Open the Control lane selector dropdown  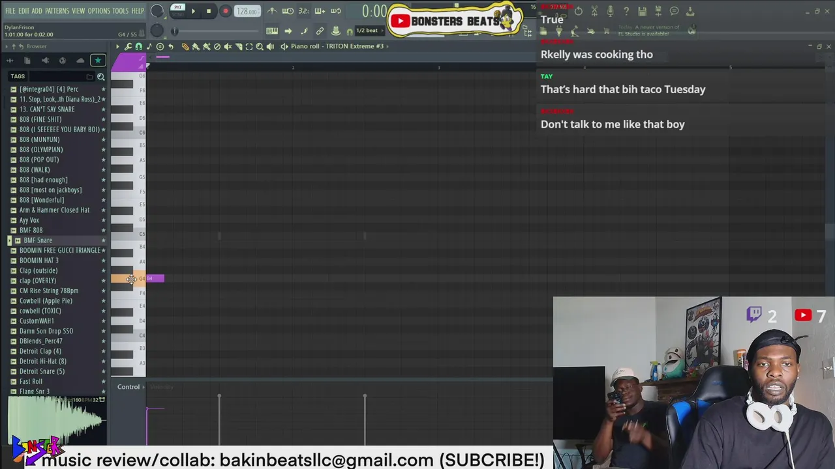132,387
